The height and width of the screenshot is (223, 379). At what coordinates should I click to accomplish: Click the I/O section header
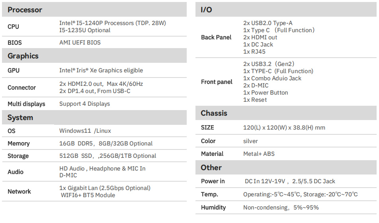206,10
